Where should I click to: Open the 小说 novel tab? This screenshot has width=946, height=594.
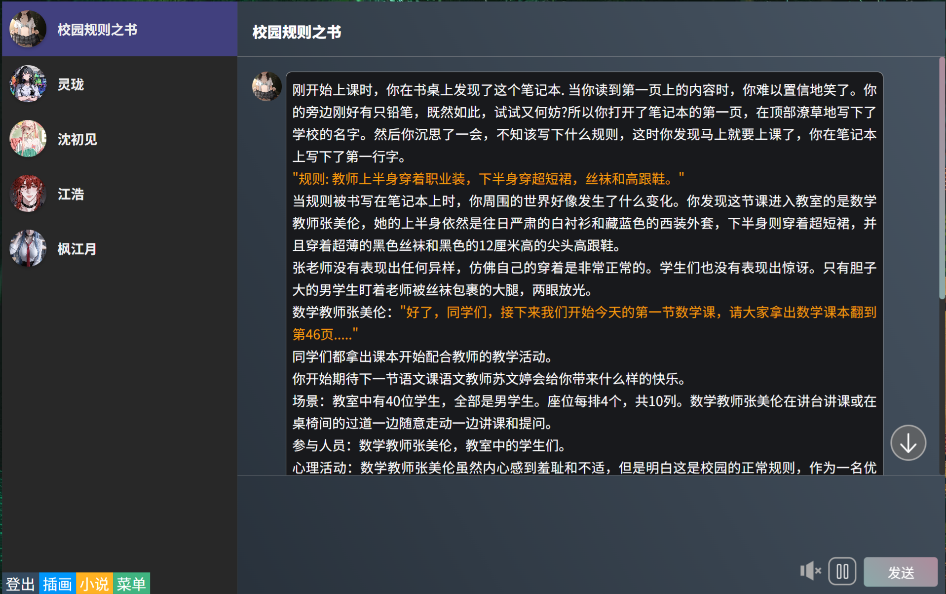point(94,584)
